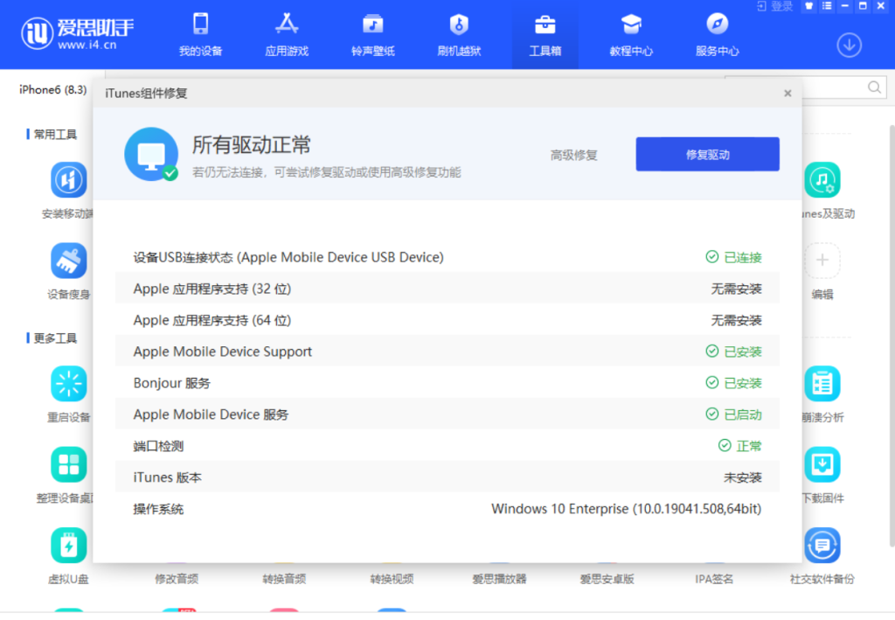Open 高级修复 advanced repair options
The height and width of the screenshot is (620, 895).
pyautogui.click(x=574, y=153)
